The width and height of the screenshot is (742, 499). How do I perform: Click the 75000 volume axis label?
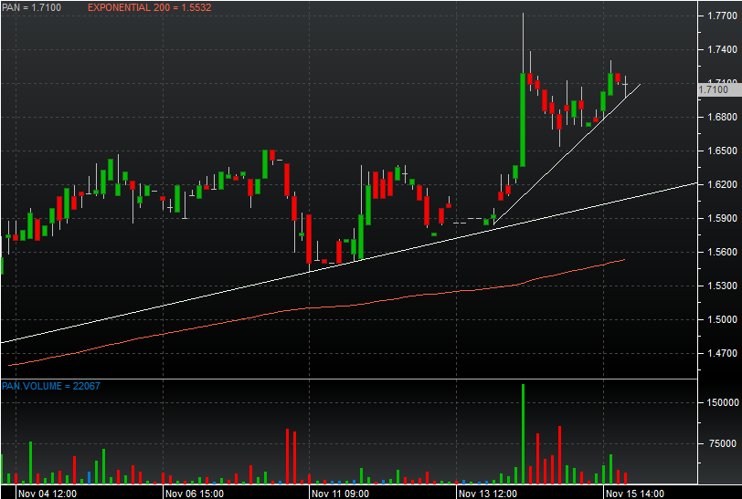click(722, 443)
